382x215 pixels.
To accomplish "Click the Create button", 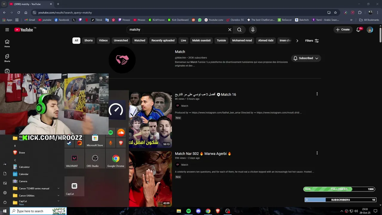I will coord(343,30).
